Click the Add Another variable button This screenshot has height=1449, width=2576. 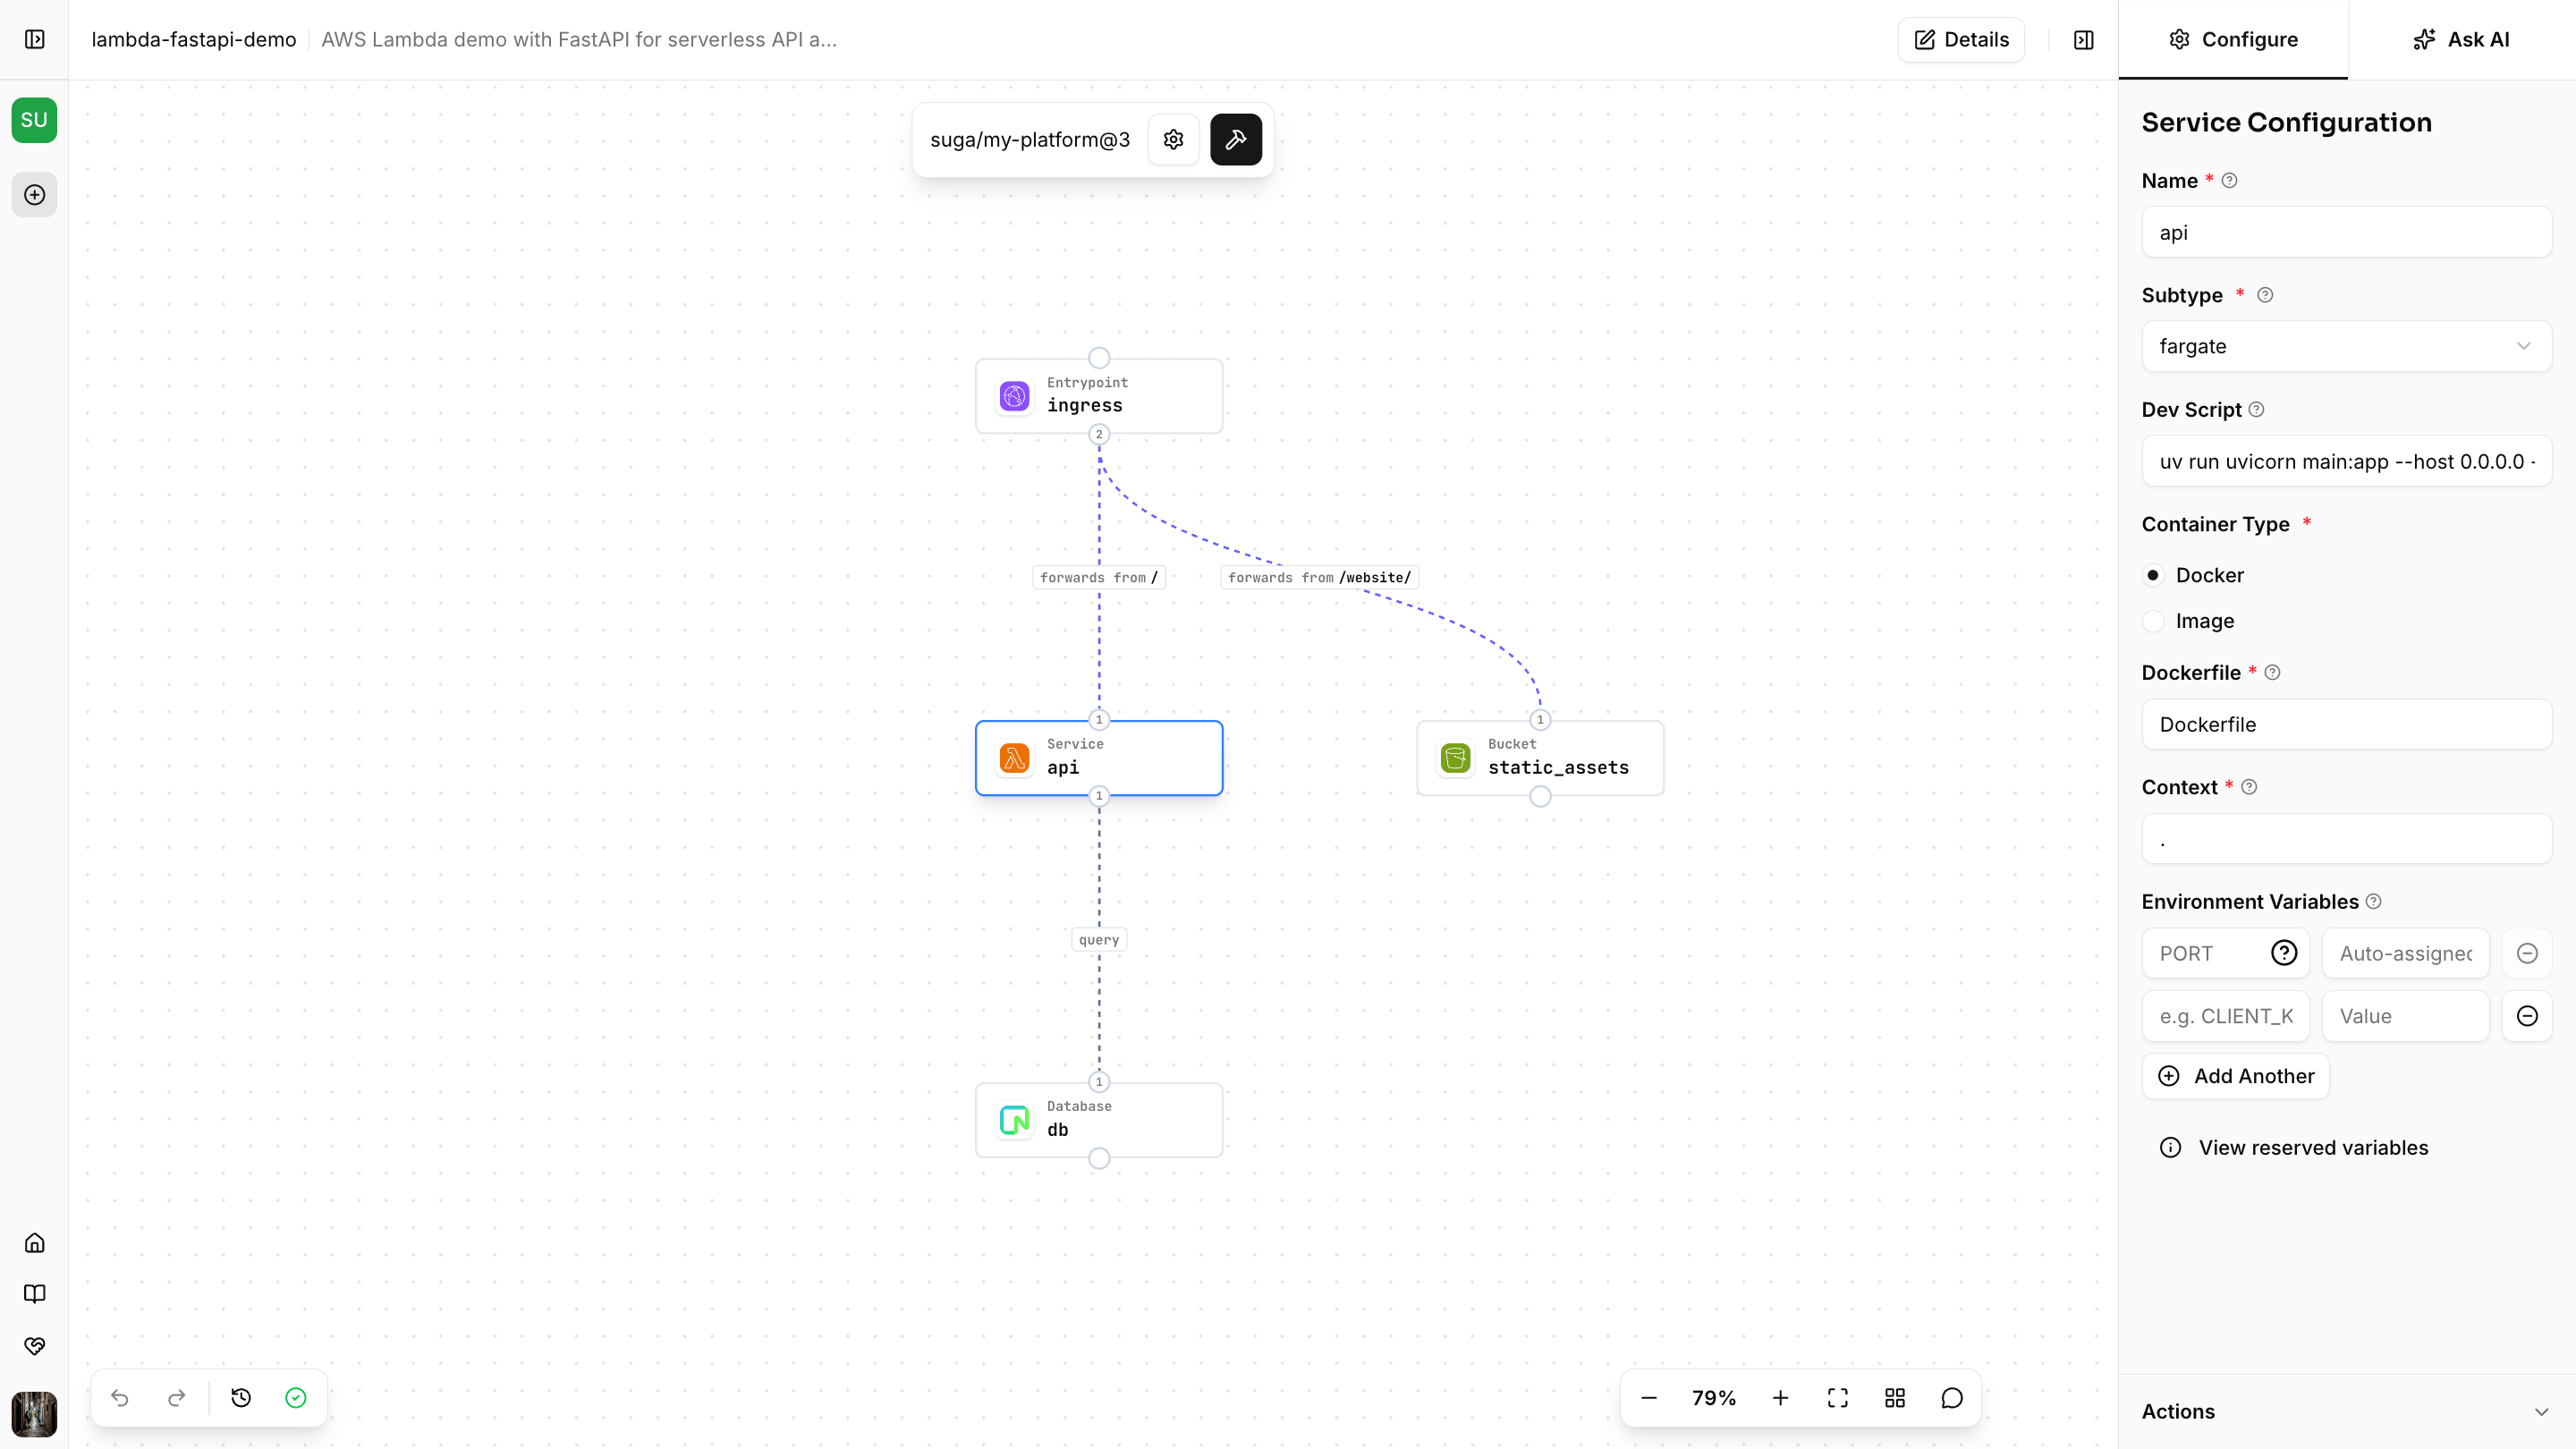2236,1076
